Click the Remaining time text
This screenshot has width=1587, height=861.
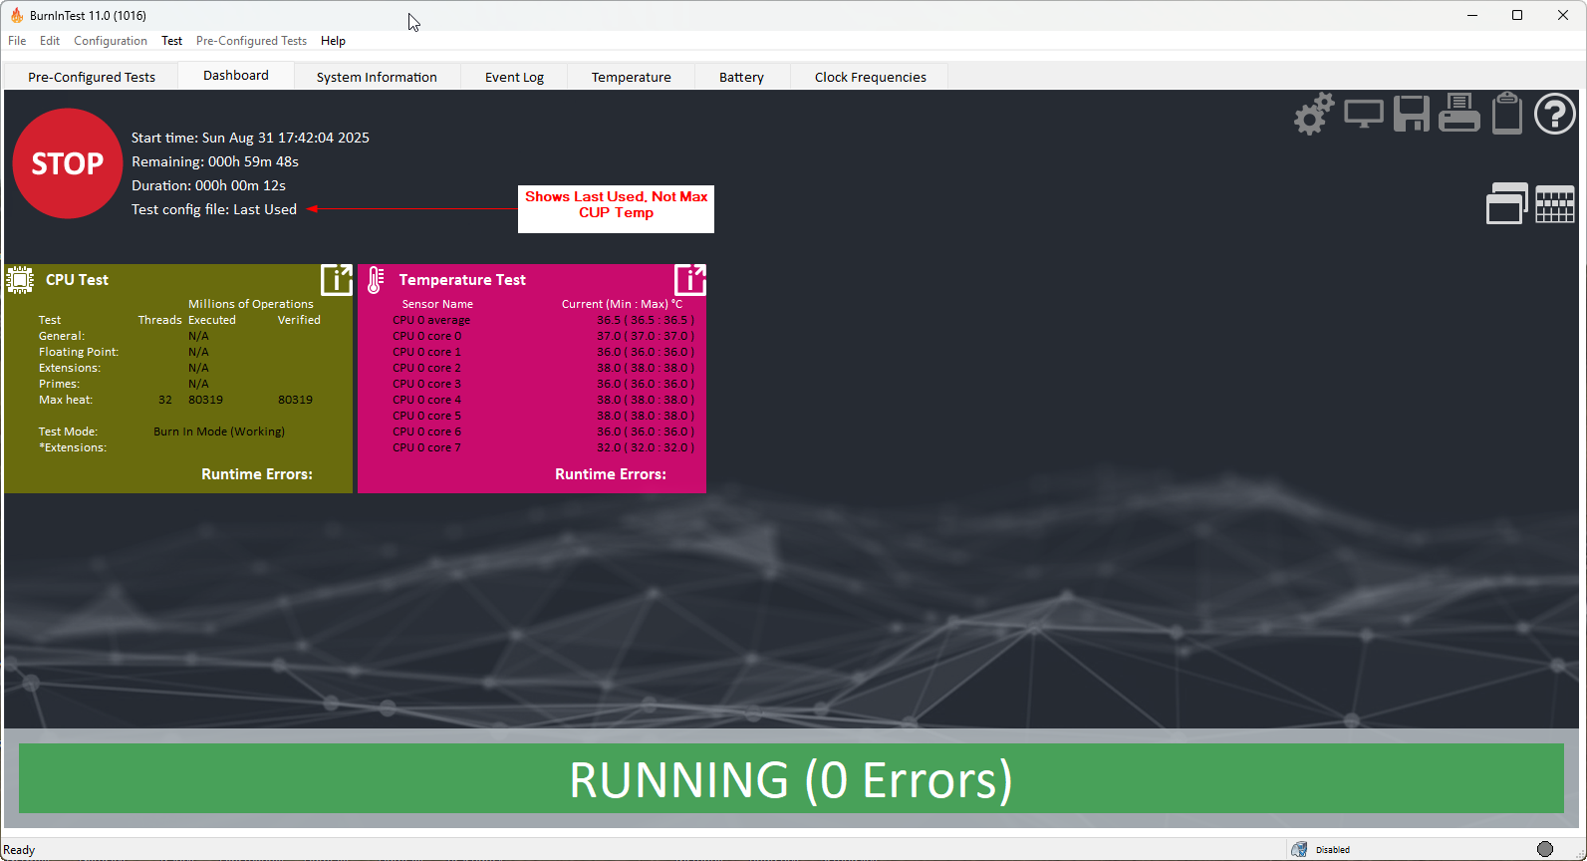(215, 161)
